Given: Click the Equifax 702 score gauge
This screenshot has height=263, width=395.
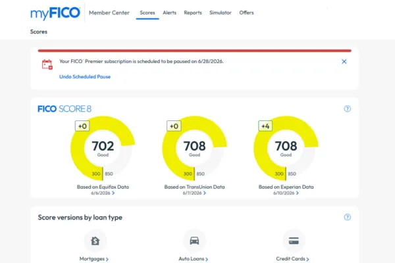Looking at the screenshot, I should pyautogui.click(x=103, y=149).
